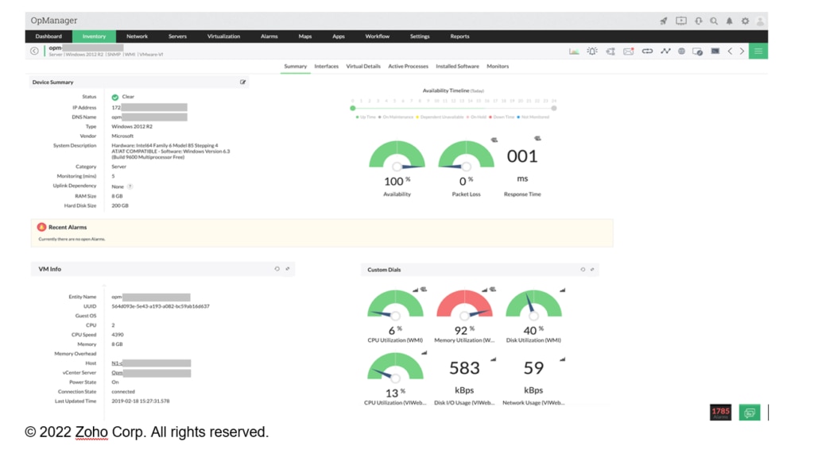Open the green hamburger actions menu
Image resolution: width=814 pixels, height=457 pixels.
click(x=758, y=51)
